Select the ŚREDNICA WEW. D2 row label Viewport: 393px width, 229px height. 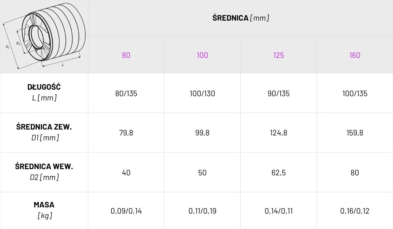(44, 172)
